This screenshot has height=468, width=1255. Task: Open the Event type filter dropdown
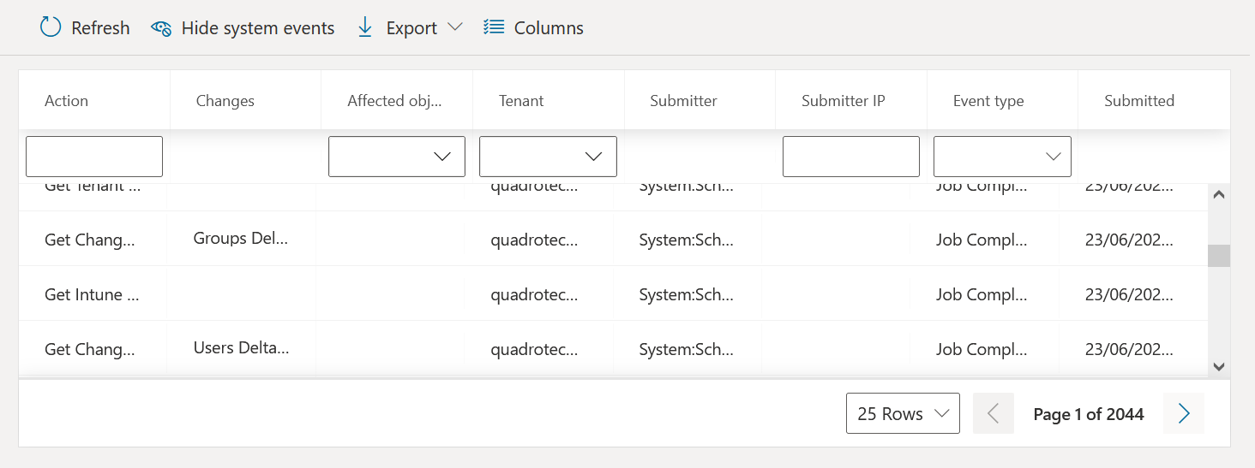click(1002, 157)
